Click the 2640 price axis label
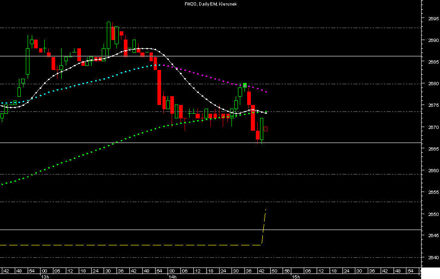The width and height of the screenshot is (440, 279). click(433, 257)
